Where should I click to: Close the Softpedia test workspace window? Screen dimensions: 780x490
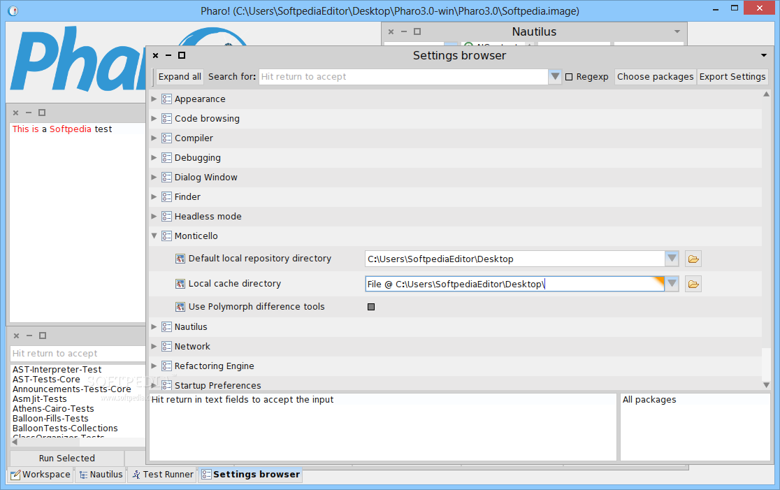click(x=15, y=113)
